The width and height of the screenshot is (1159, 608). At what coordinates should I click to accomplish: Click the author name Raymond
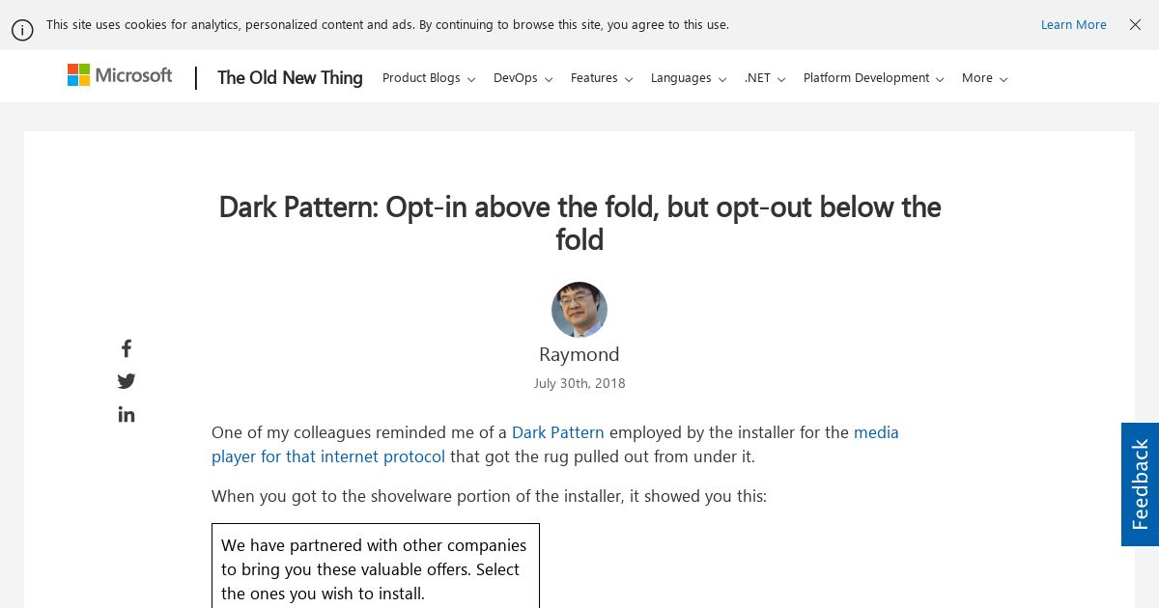click(579, 354)
